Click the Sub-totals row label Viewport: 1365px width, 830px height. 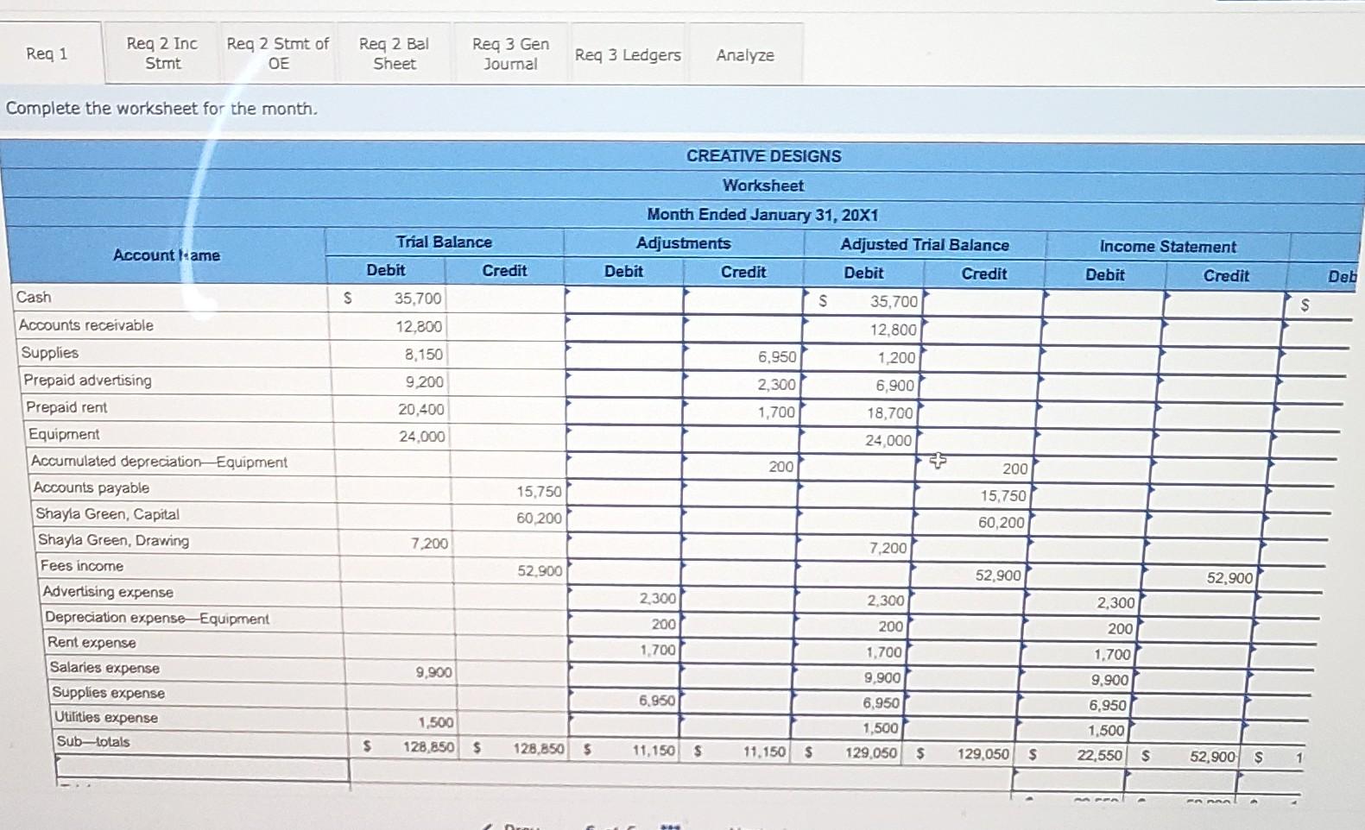point(93,742)
